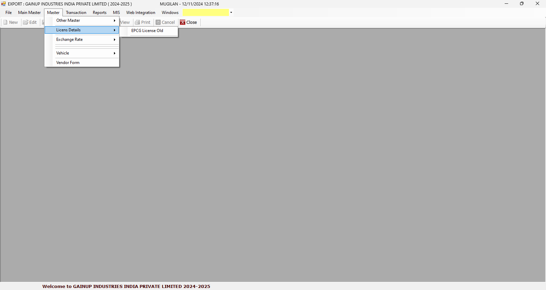Open the Vendor Form menu entry

click(68, 63)
